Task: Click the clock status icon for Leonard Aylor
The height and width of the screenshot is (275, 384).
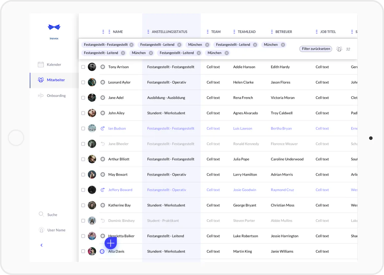Action: [x=103, y=82]
